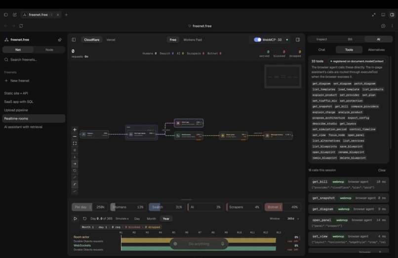The height and width of the screenshot is (258, 398).
Task: Reset the diagram with circular arrow
Action: tap(75, 171)
